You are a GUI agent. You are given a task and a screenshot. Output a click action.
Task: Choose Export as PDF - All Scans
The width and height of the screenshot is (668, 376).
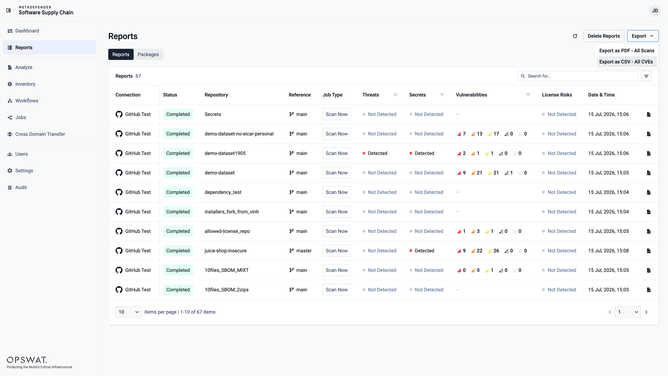[x=627, y=50]
